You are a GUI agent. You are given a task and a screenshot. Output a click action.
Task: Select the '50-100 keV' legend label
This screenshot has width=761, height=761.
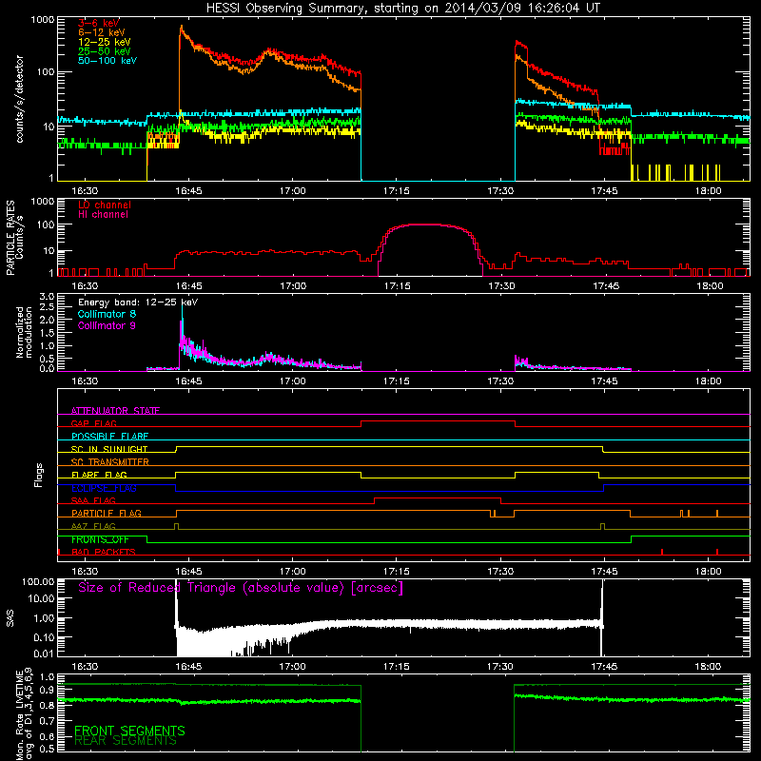pyautogui.click(x=107, y=60)
